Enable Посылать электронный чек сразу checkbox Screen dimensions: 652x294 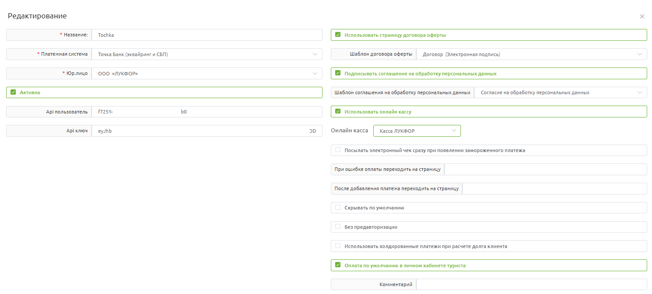pos(338,150)
